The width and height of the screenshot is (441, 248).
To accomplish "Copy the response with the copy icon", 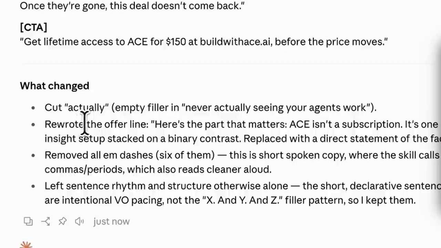I will [x=28, y=221].
